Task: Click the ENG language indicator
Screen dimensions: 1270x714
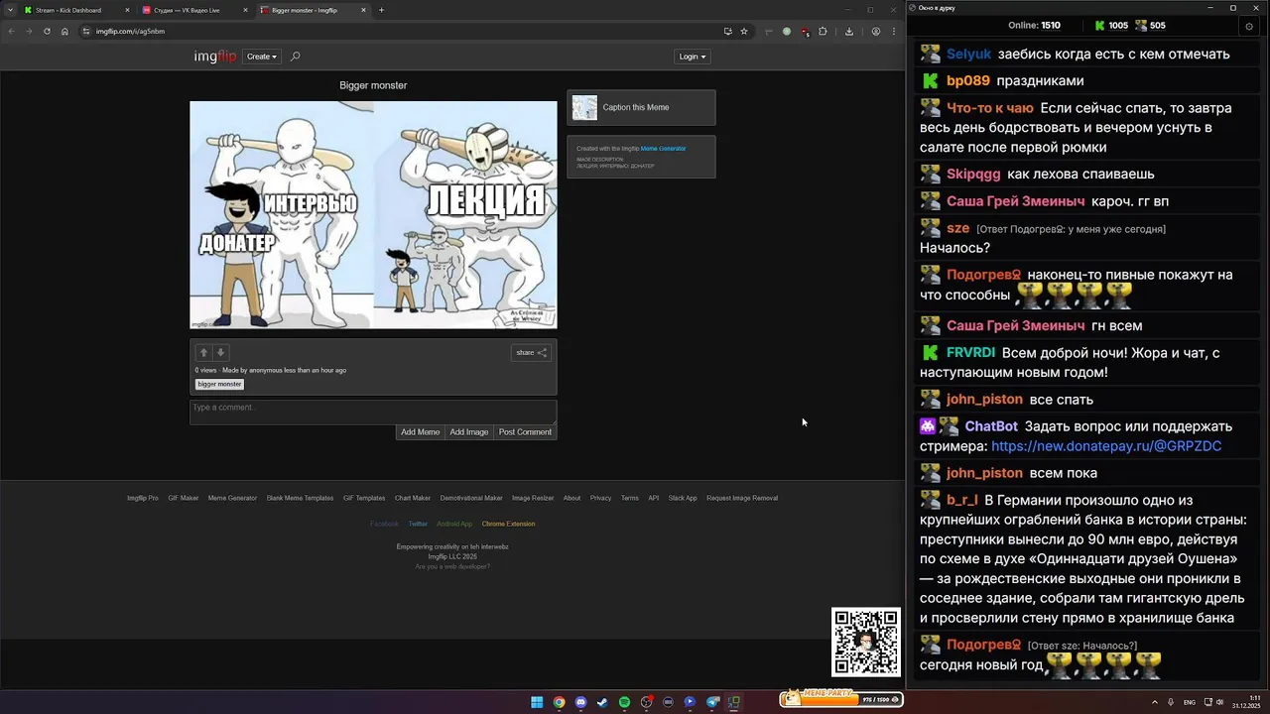Action: coord(1190,702)
